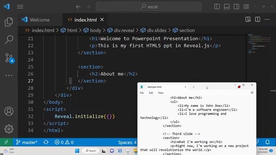Select the index.html editor tab
This screenshot has width=276, height=155.
tap(85, 20)
